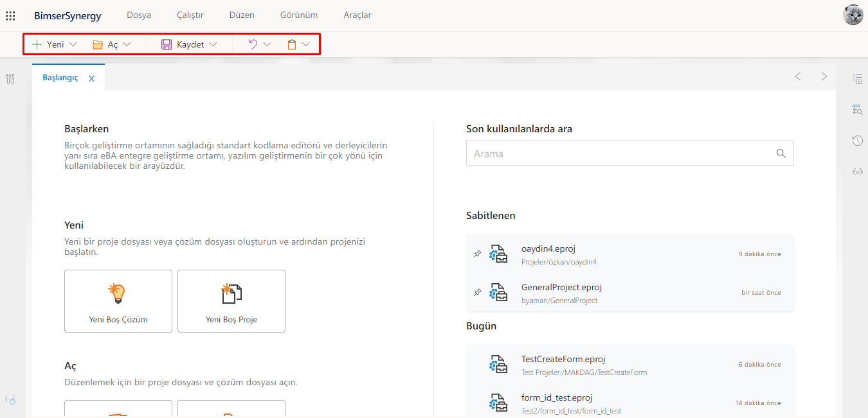Create Yeni Boş Proje

pos(231,301)
